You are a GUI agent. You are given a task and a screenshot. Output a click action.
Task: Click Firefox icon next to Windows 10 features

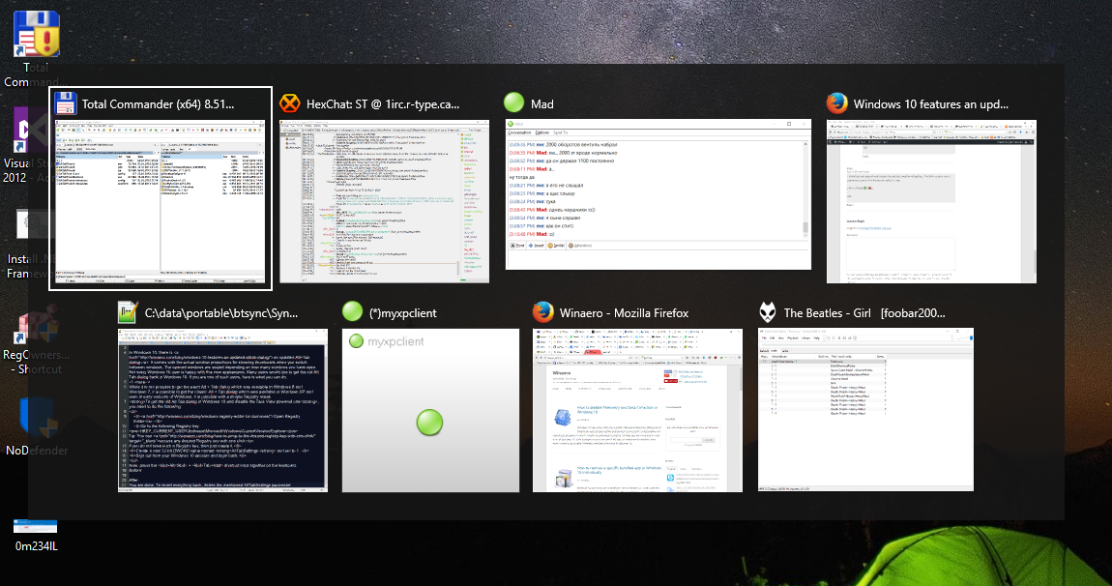pyautogui.click(x=837, y=104)
